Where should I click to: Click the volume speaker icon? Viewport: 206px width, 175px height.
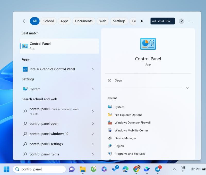coord(198,169)
